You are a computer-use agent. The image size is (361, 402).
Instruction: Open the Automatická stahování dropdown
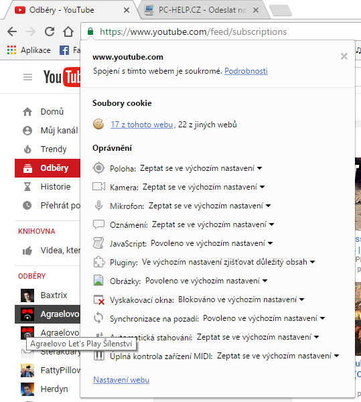258,337
